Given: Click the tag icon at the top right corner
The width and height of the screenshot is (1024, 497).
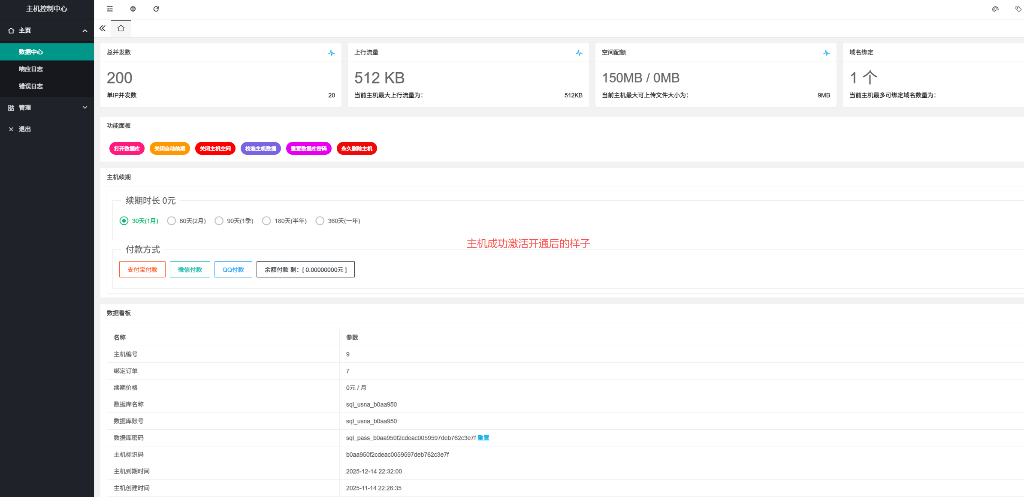Looking at the screenshot, I should (x=1018, y=9).
